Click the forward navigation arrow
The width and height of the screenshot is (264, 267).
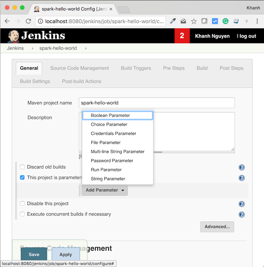18,21
